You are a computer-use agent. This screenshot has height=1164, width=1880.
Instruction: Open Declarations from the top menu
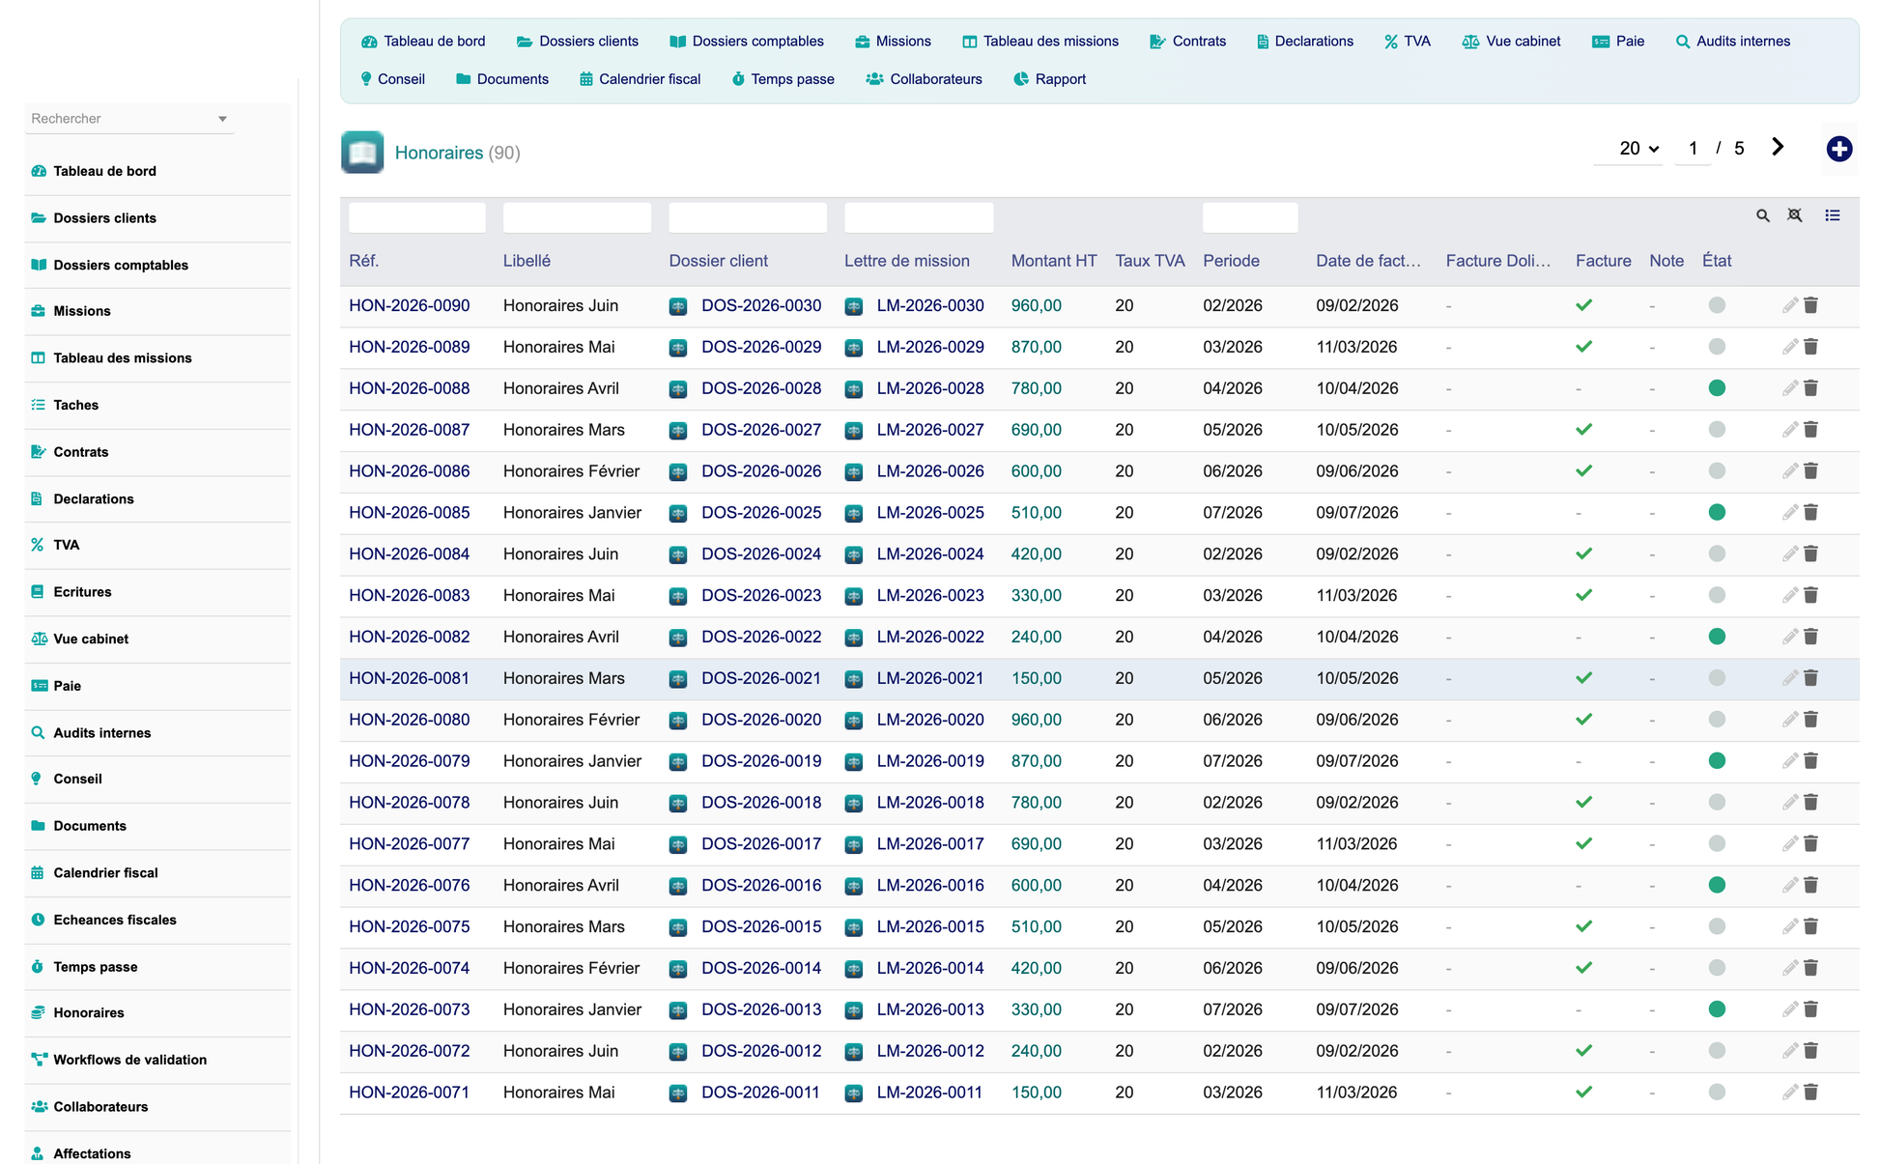(x=1304, y=42)
